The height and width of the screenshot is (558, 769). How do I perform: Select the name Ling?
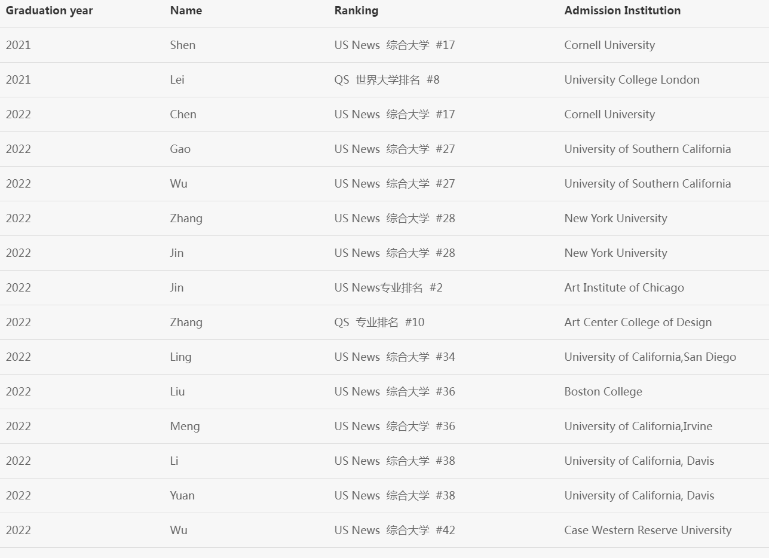point(181,357)
